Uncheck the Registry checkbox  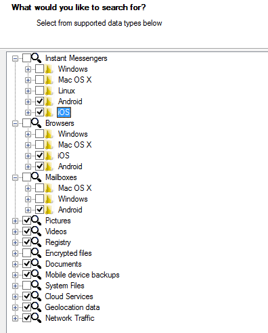click(27, 242)
